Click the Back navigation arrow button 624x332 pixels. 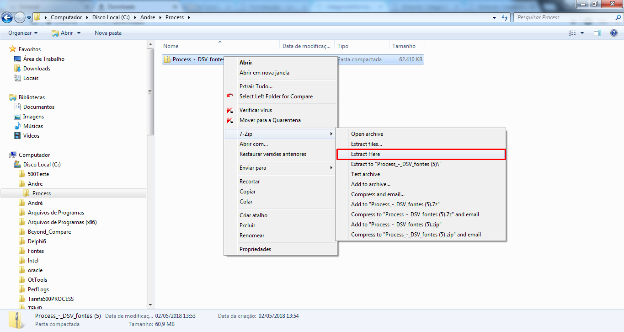[7, 17]
